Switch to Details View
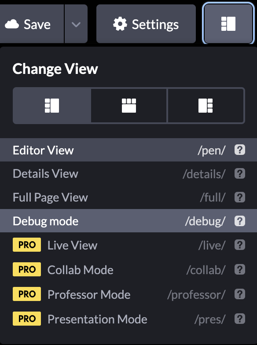257x345 pixels. [128, 173]
